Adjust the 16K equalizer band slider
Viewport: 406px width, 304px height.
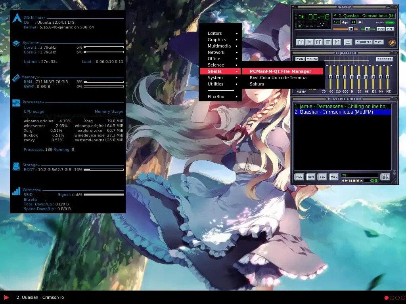(387, 77)
